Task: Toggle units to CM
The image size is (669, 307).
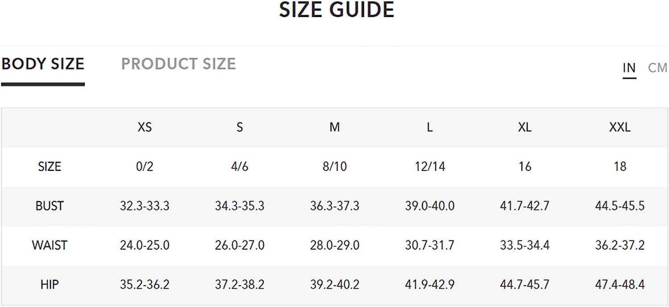Action: [x=657, y=68]
